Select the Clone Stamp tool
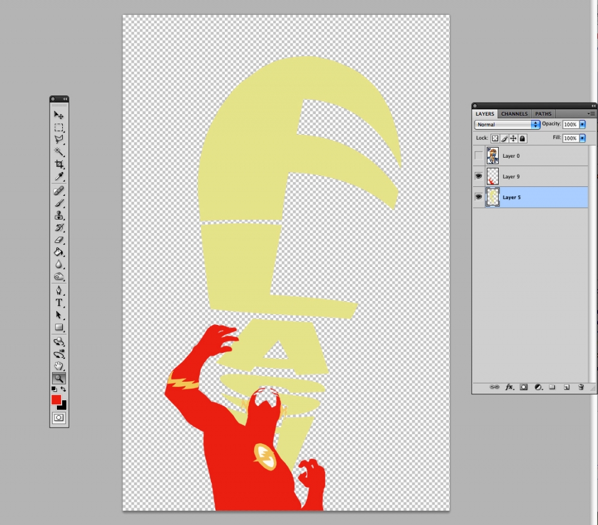The height and width of the screenshot is (525, 598). tap(59, 215)
